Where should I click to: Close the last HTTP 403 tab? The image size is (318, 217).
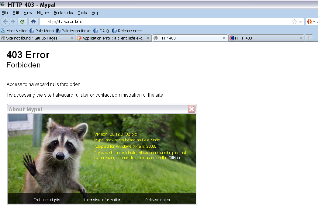point(301,38)
